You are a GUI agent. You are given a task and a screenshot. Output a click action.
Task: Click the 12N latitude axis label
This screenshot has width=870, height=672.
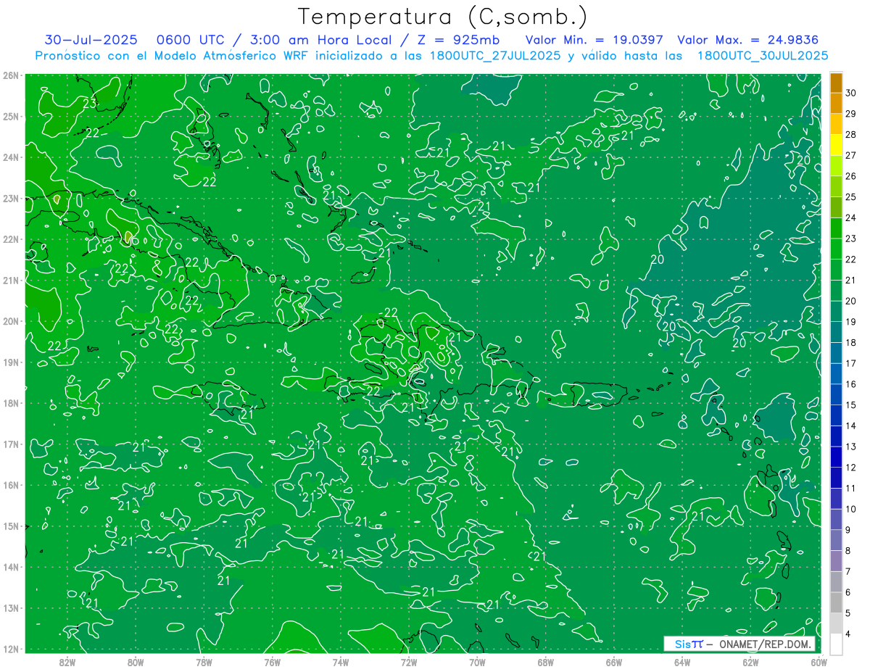(x=12, y=649)
